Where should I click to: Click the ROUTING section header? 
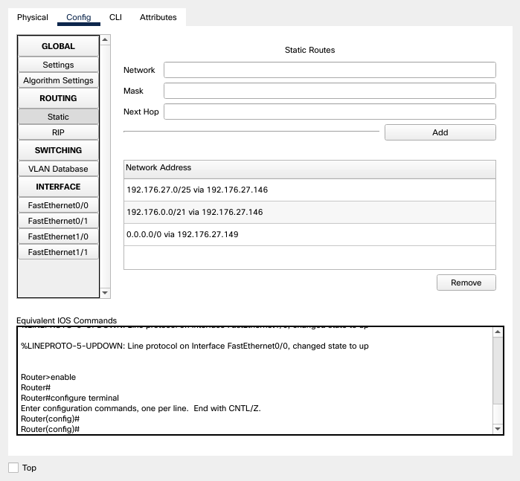coord(58,98)
